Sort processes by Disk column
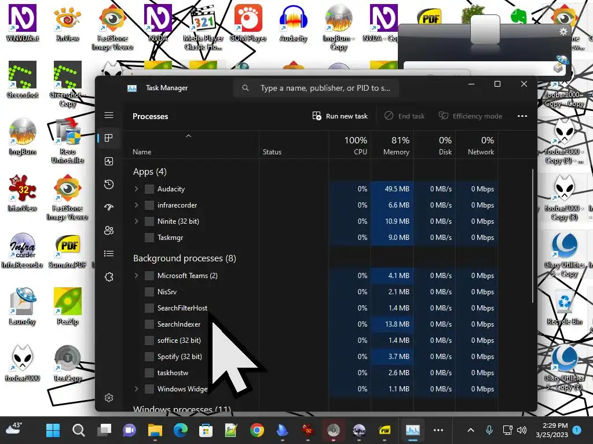The width and height of the screenshot is (593, 444). [x=434, y=145]
